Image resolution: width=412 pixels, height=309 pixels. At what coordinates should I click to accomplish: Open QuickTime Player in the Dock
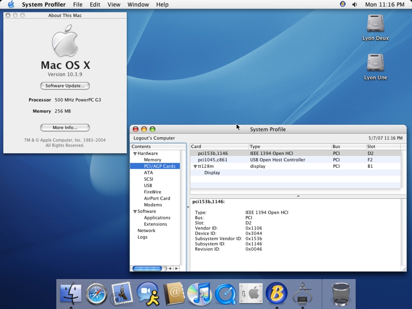225,294
